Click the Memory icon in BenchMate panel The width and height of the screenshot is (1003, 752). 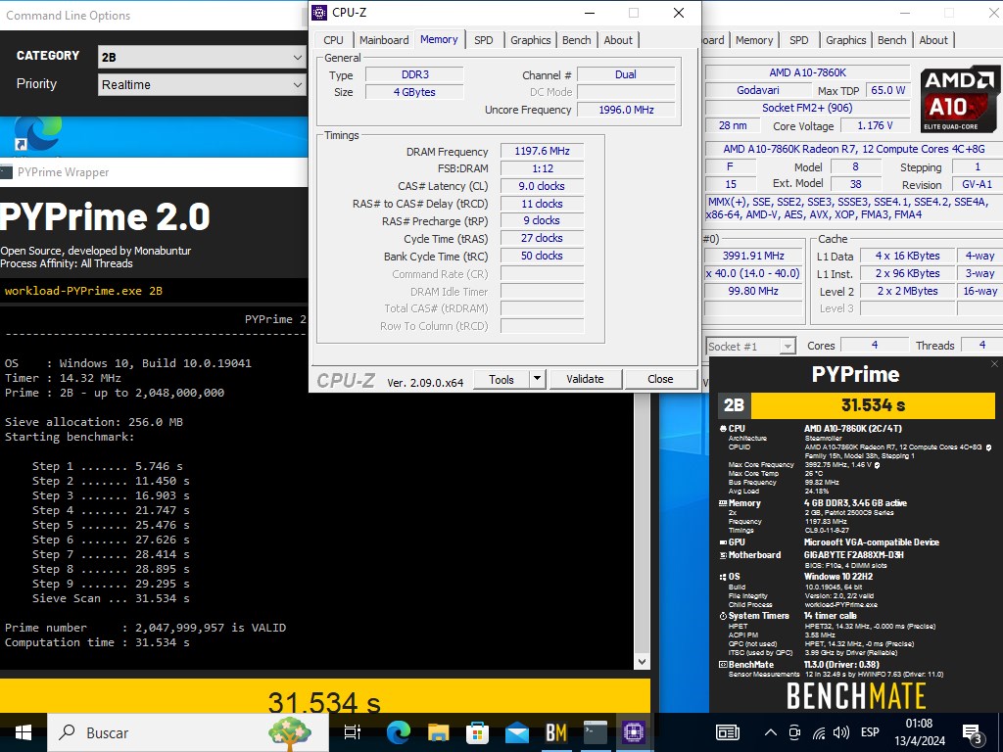pyautogui.click(x=723, y=503)
